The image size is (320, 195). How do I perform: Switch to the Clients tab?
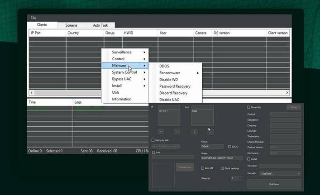pos(42,25)
